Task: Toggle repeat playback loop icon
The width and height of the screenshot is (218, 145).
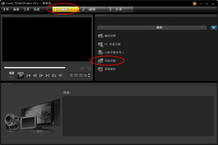Action: coord(54,75)
